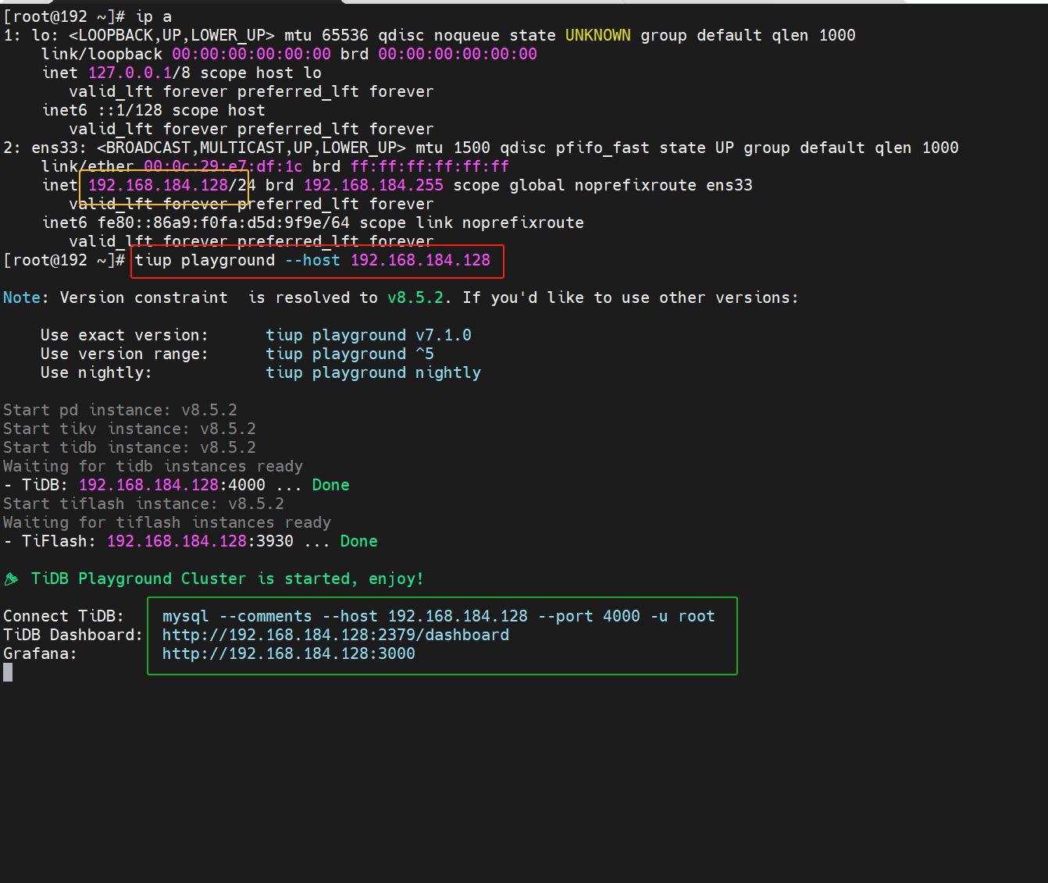The height and width of the screenshot is (883, 1048).
Task: Click loopback MAC 00:00:00:00:00:00 after link/loopback
Action: tap(251, 54)
